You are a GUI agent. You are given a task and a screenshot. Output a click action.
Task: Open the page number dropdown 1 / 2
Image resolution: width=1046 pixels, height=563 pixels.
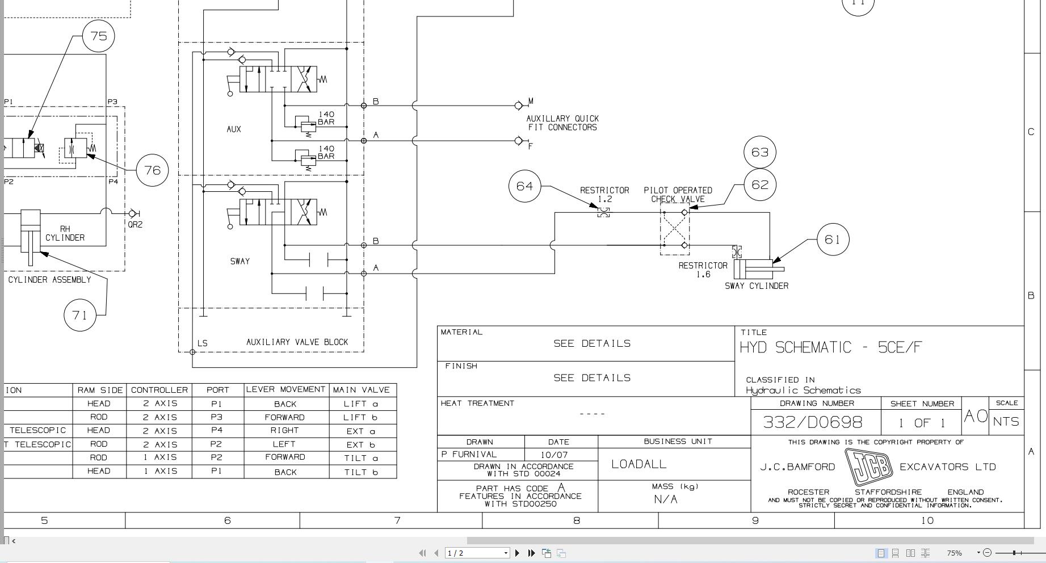(x=506, y=553)
